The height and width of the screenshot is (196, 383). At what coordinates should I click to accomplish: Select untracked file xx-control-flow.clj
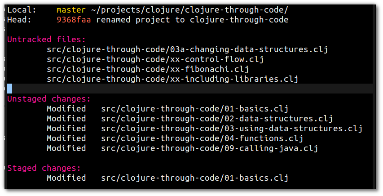[x=155, y=59]
